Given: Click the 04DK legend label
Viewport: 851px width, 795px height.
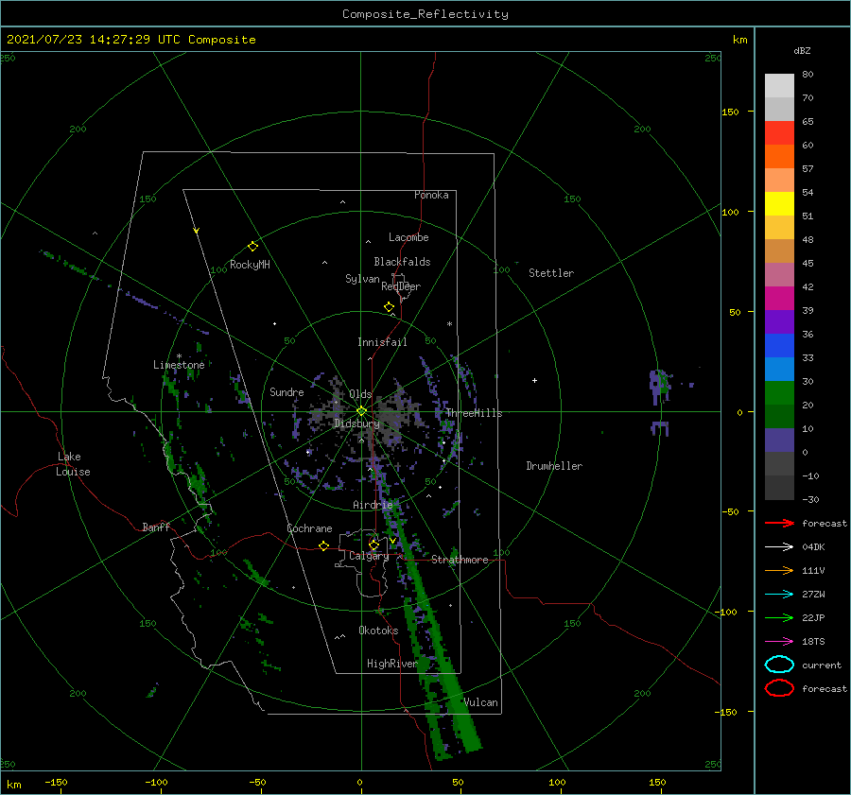Looking at the screenshot, I should pos(813,546).
